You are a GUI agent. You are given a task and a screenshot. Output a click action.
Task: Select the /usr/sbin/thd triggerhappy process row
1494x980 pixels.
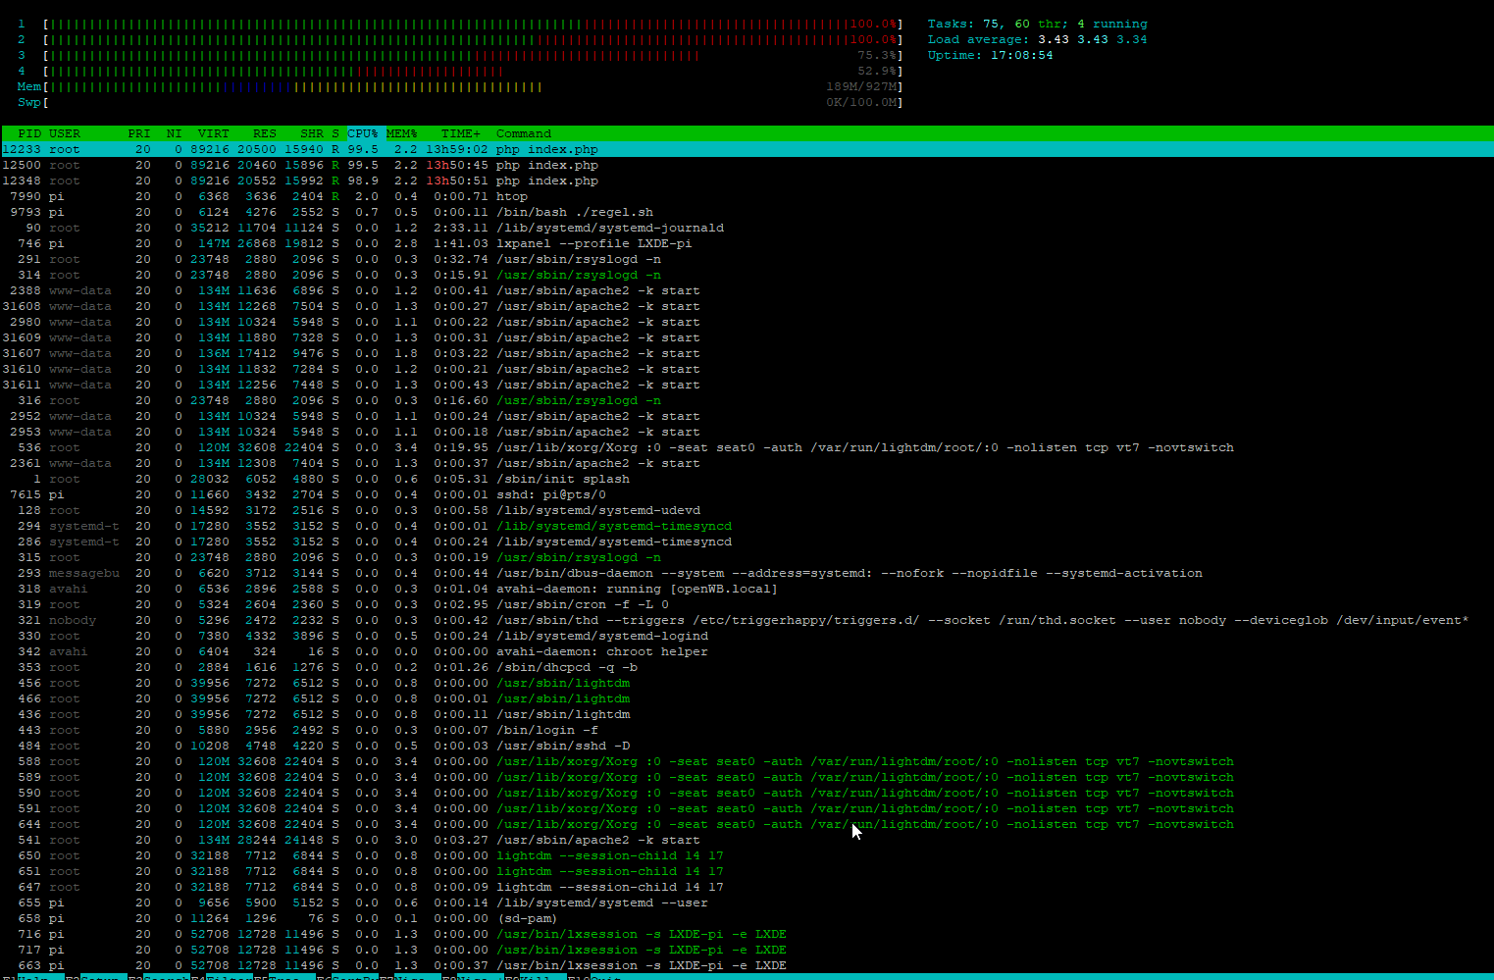point(747,620)
